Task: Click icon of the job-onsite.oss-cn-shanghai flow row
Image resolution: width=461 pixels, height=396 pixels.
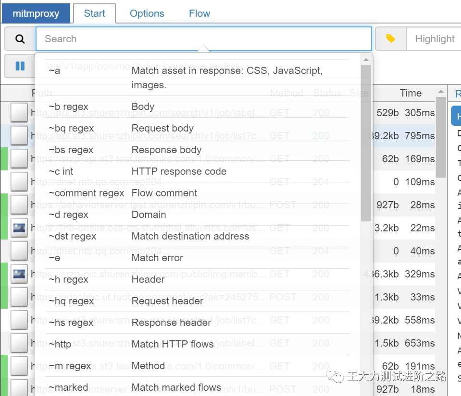Action: (x=19, y=228)
